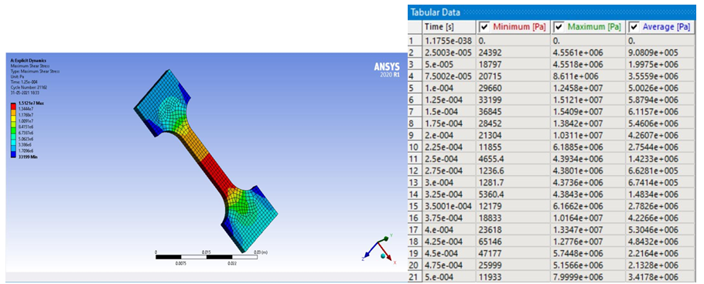Screen dimensions: 704x284
Task: Click the ANSYS 2020 R1 logo
Action: click(x=387, y=69)
